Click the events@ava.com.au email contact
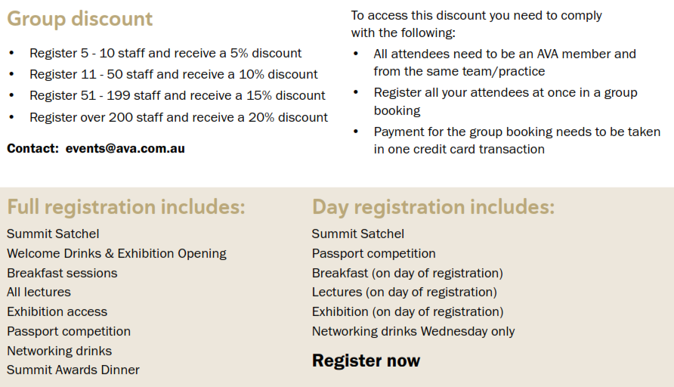The image size is (674, 387). pyautogui.click(x=125, y=148)
